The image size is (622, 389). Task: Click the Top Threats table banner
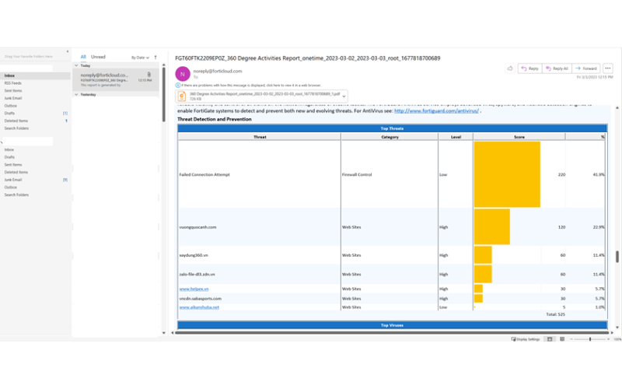click(393, 128)
